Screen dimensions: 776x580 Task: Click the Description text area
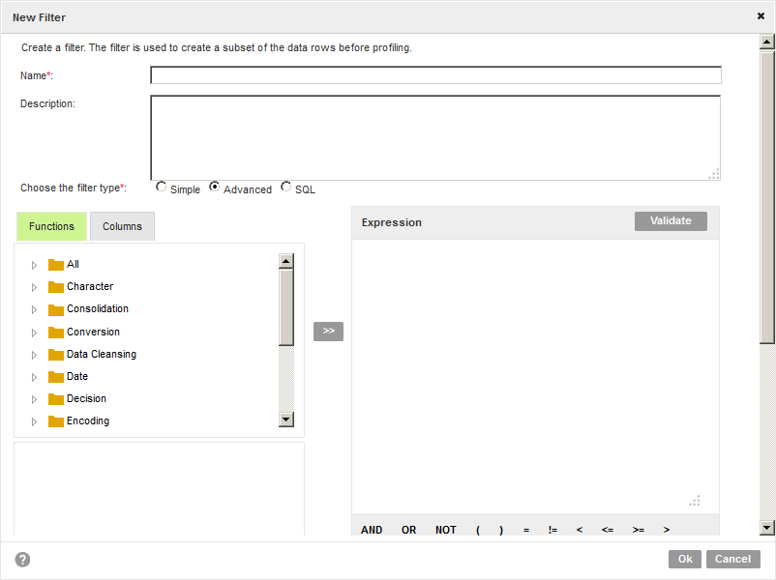click(x=435, y=138)
